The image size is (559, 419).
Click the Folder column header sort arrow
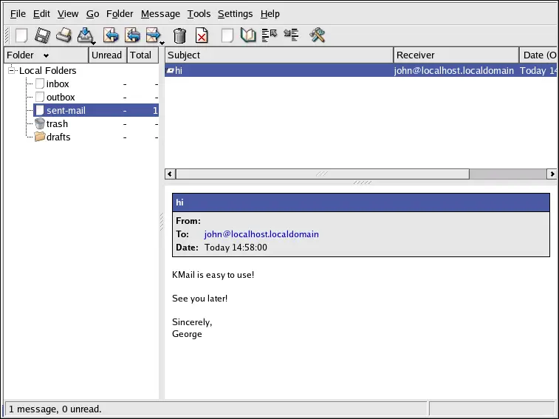[46, 56]
